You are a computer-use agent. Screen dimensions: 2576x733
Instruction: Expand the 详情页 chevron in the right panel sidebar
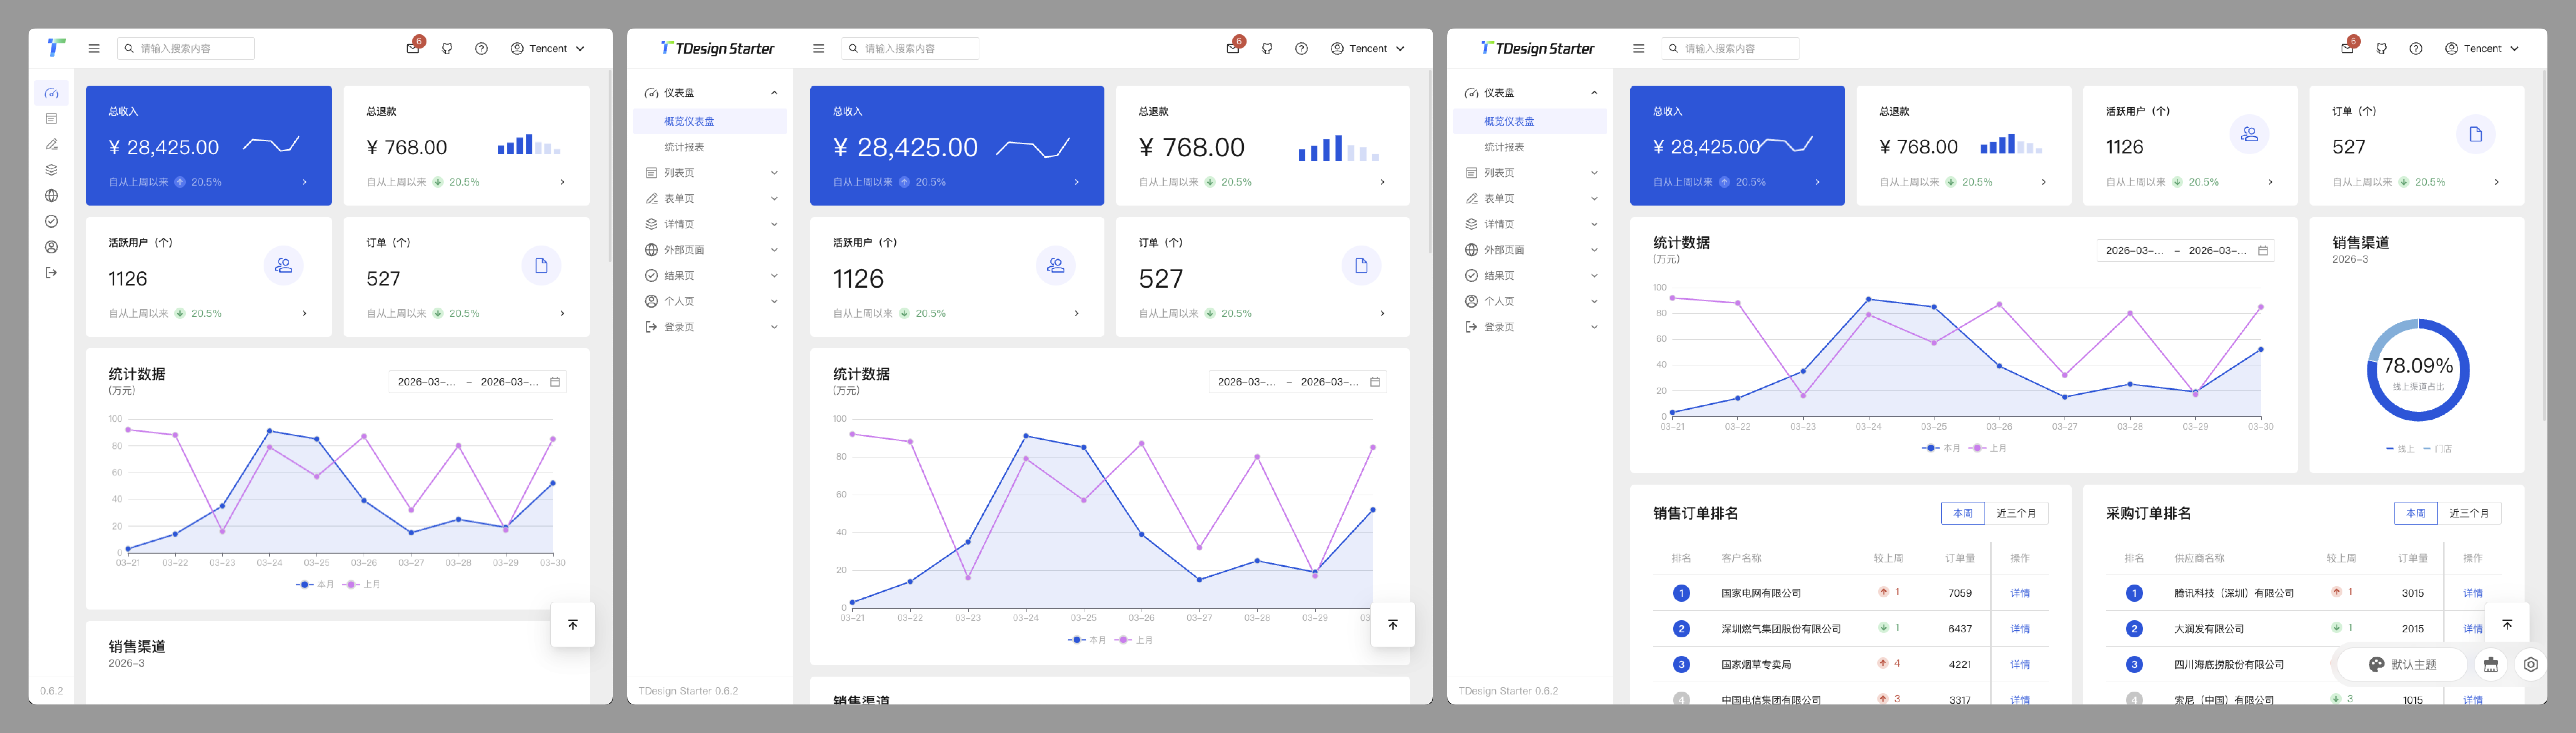(x=1594, y=225)
